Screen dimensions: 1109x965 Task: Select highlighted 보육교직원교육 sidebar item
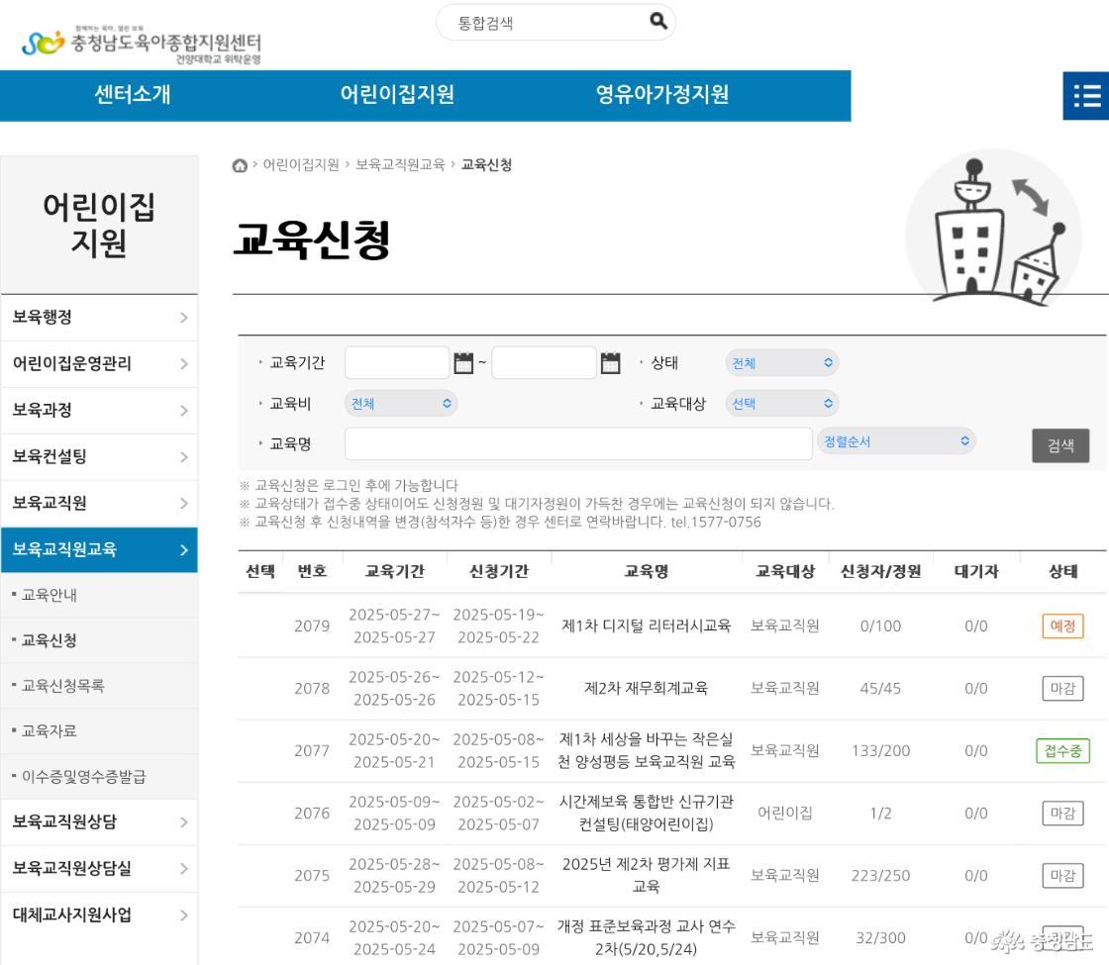(x=100, y=550)
